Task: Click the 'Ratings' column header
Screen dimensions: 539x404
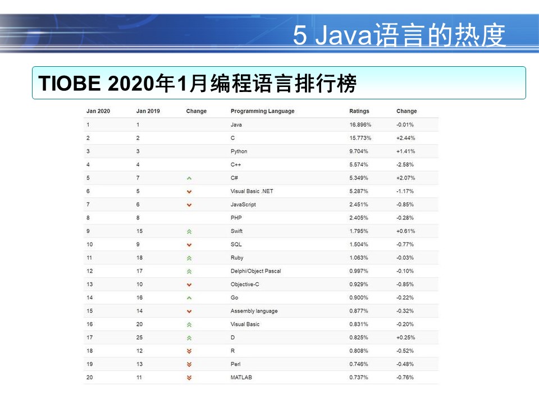Action: tap(359, 111)
